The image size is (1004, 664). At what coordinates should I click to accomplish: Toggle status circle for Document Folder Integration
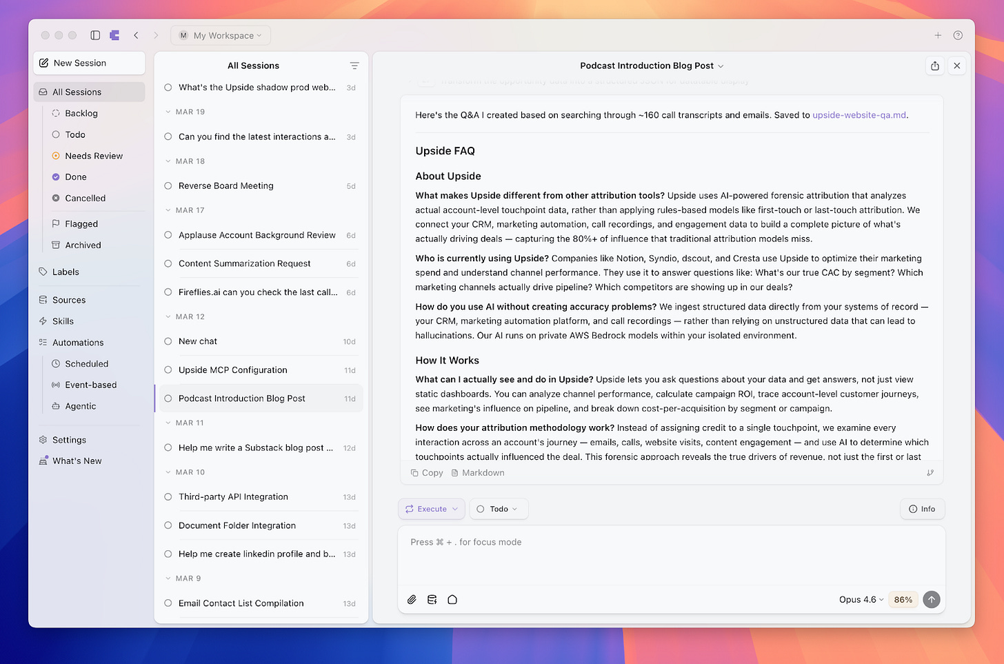click(168, 525)
